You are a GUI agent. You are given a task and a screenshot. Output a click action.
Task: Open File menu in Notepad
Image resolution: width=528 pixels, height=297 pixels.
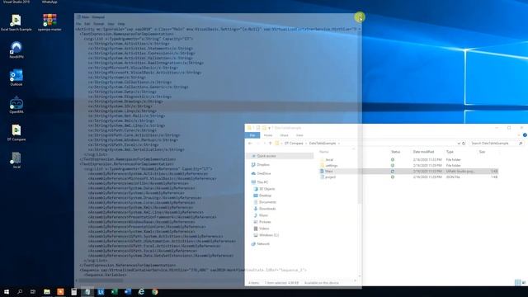coord(78,24)
